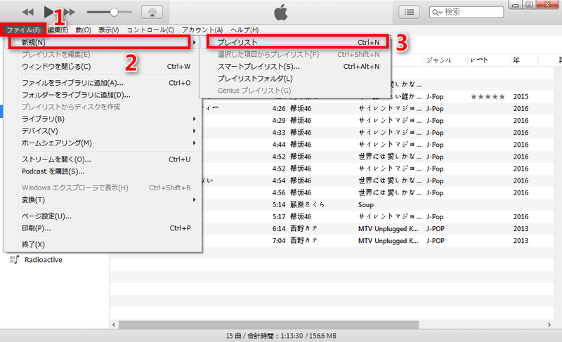Image resolution: width=562 pixels, height=342 pixels.
Task: Open the Radioactive playlist
Action: click(43, 260)
